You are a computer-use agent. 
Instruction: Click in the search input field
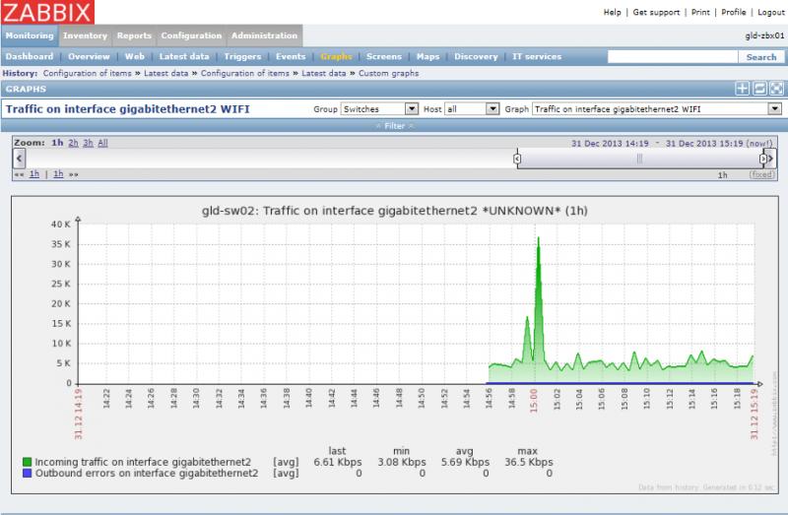click(673, 57)
